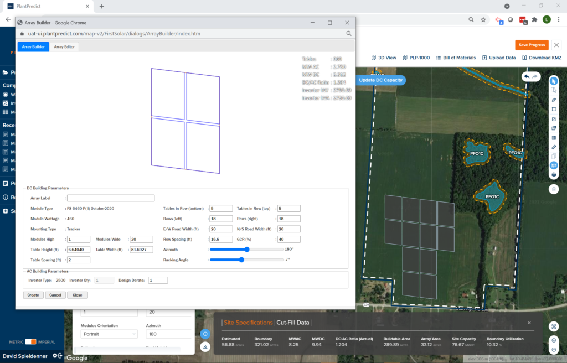Click the Array Label input field

(111, 198)
